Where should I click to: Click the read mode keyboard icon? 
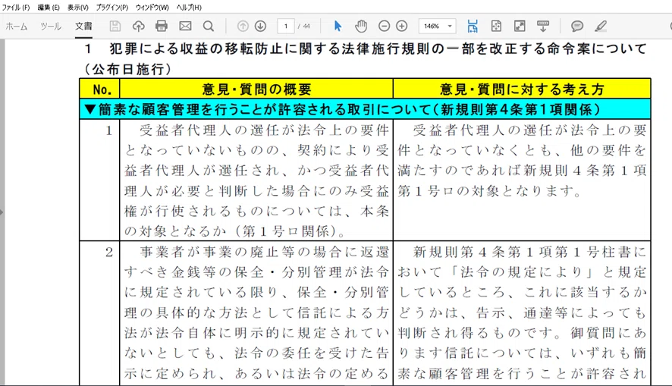[543, 27]
